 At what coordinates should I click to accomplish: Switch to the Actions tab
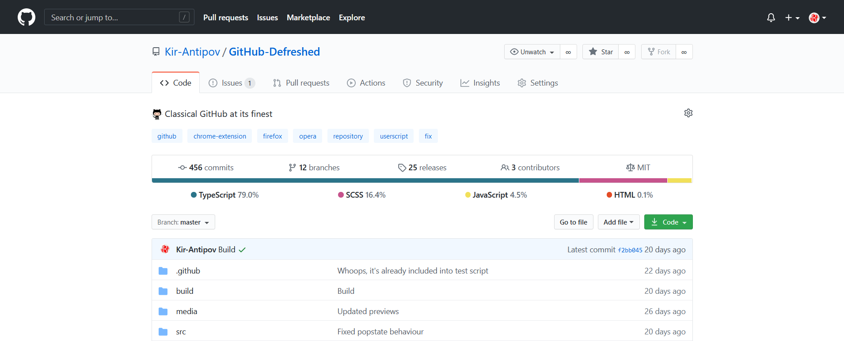click(x=366, y=82)
